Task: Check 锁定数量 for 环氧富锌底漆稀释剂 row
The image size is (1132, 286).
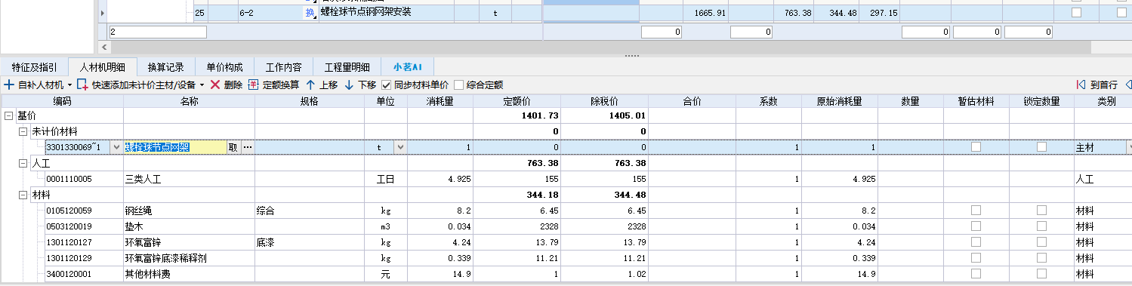Action: [1041, 258]
